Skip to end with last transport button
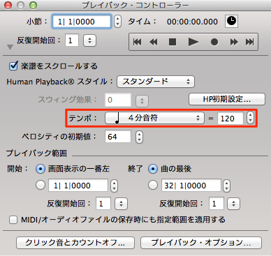 pos(250,42)
